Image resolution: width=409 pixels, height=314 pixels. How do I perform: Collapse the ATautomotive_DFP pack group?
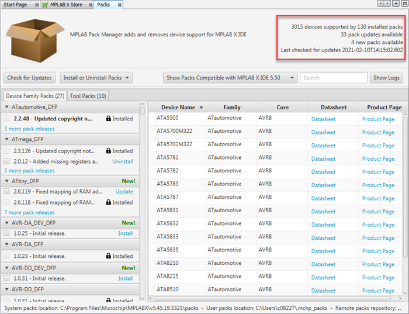pos(7,108)
